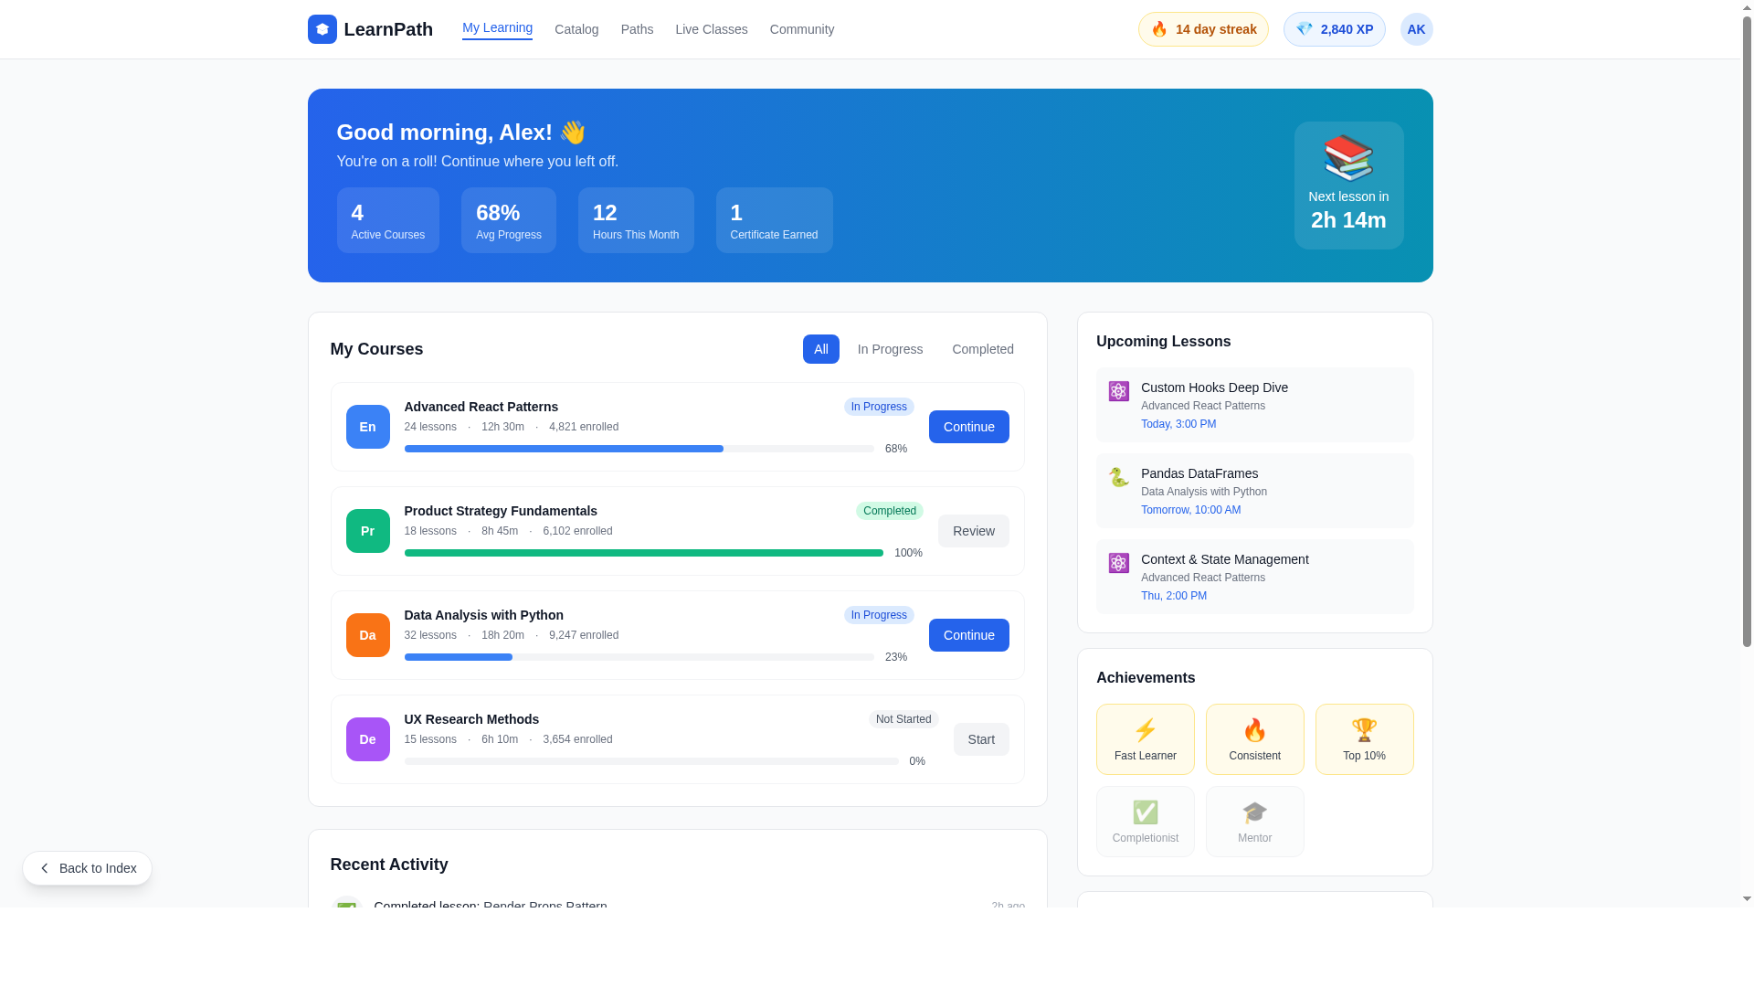The height and width of the screenshot is (987, 1754).
Task: Click the stacked books icon in next lesson card
Action: 1348,157
